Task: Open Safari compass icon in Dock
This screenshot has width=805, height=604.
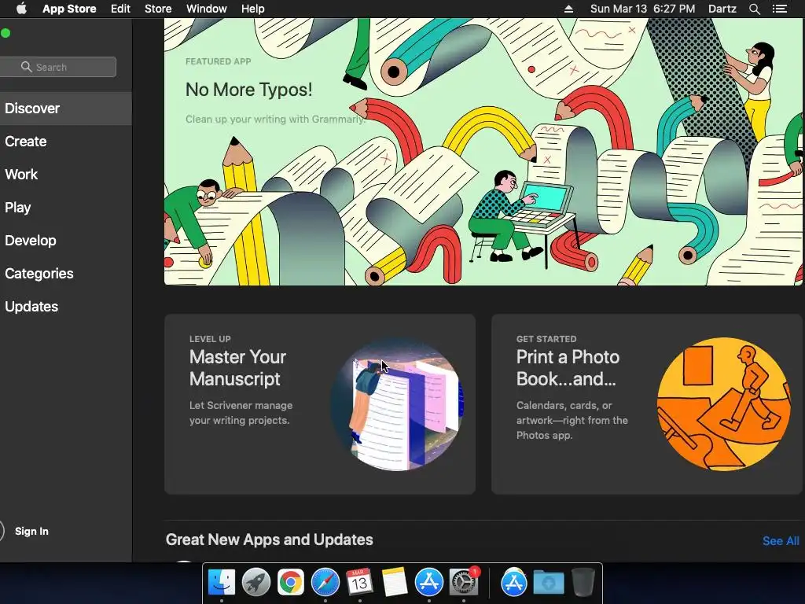Action: 325,583
